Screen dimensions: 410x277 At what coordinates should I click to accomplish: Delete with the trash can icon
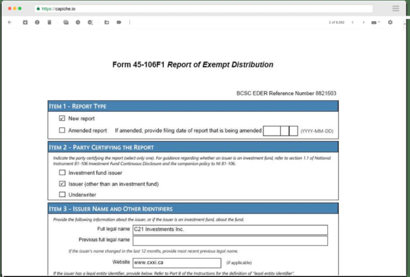coord(49,22)
